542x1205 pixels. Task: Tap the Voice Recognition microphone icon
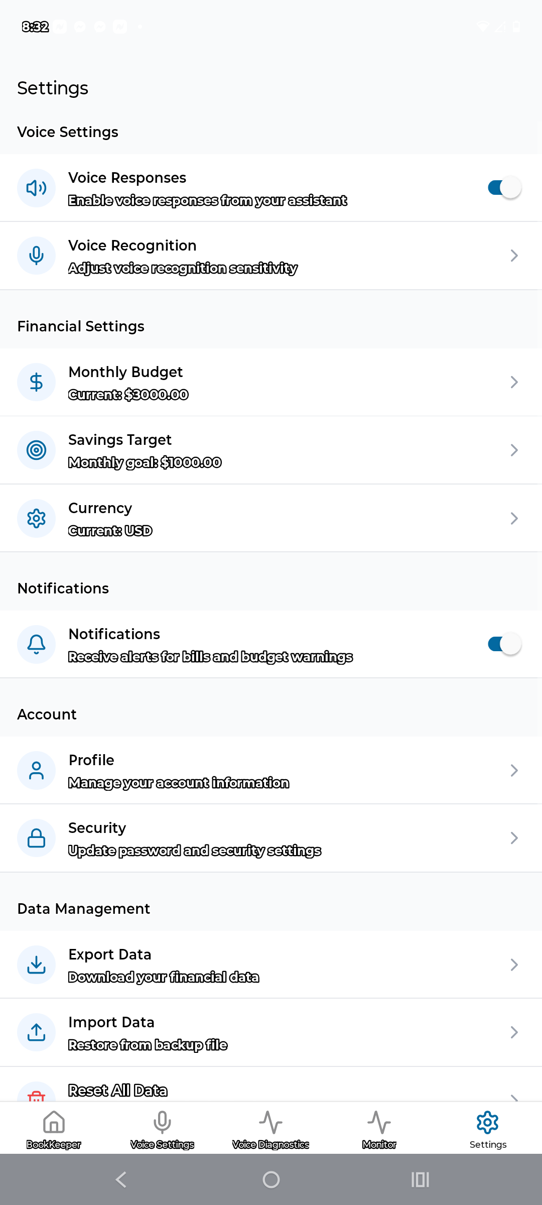click(x=36, y=256)
